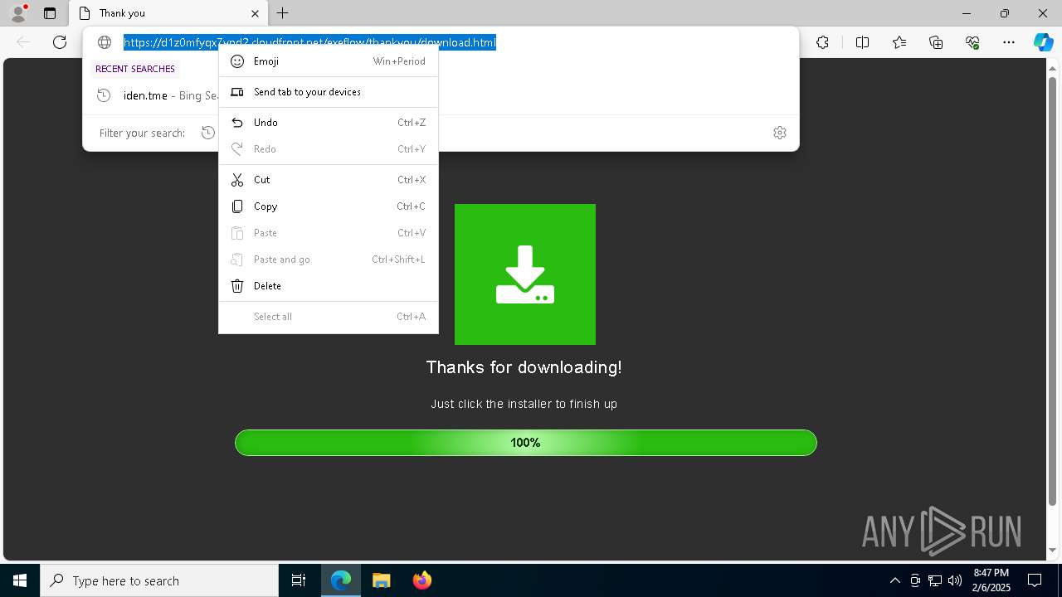The image size is (1062, 597).
Task: Open the clock showing 8:47 PM
Action: pos(991,580)
